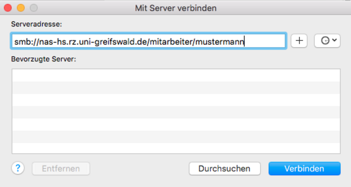Viewport: 351px width, 187px height.
Task: Select the first row in Bevorzugte Server list
Action: pyautogui.click(x=176, y=75)
